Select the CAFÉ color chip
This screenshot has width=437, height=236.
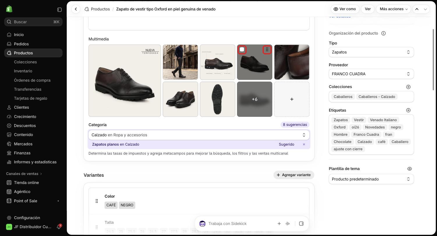click(111, 205)
